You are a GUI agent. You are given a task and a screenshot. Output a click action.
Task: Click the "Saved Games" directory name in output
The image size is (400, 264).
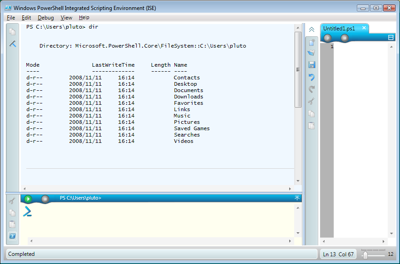(x=192, y=129)
